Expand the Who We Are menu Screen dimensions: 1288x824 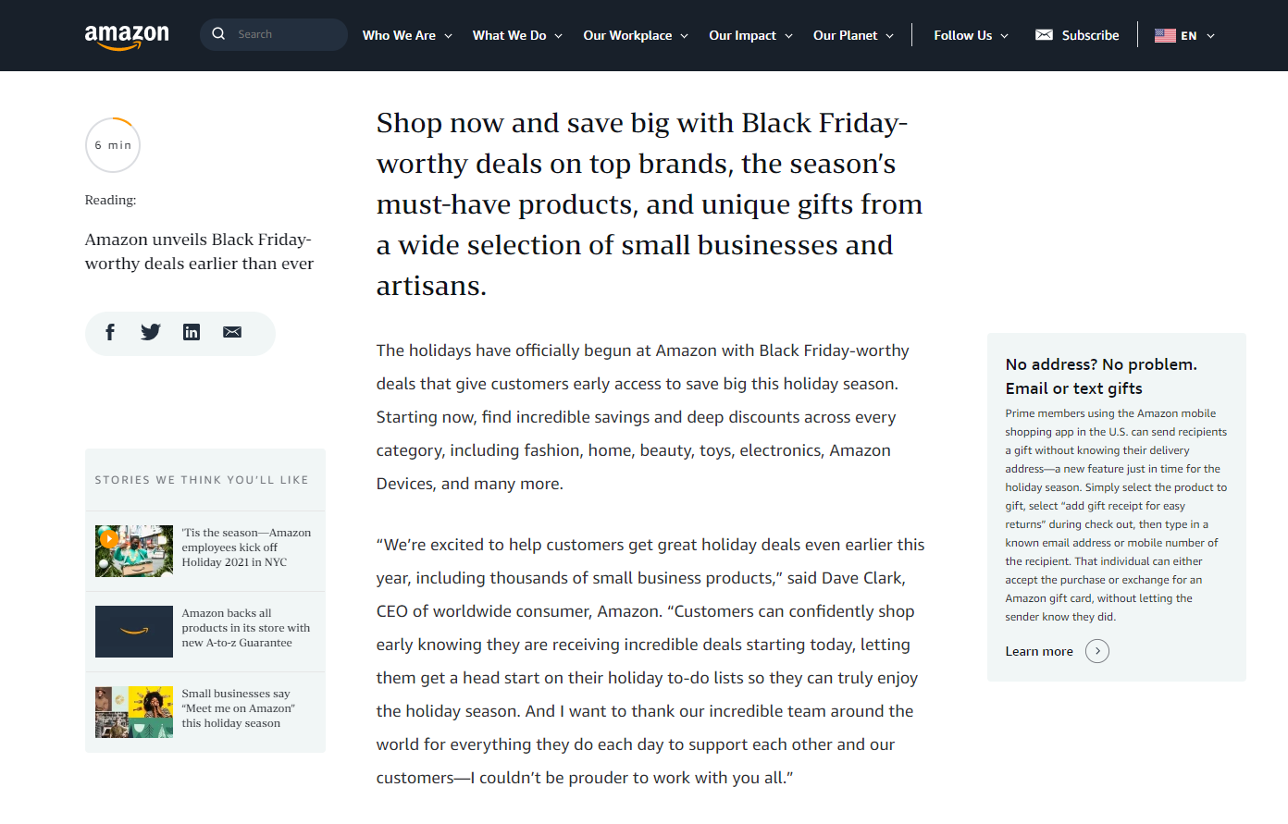(407, 35)
